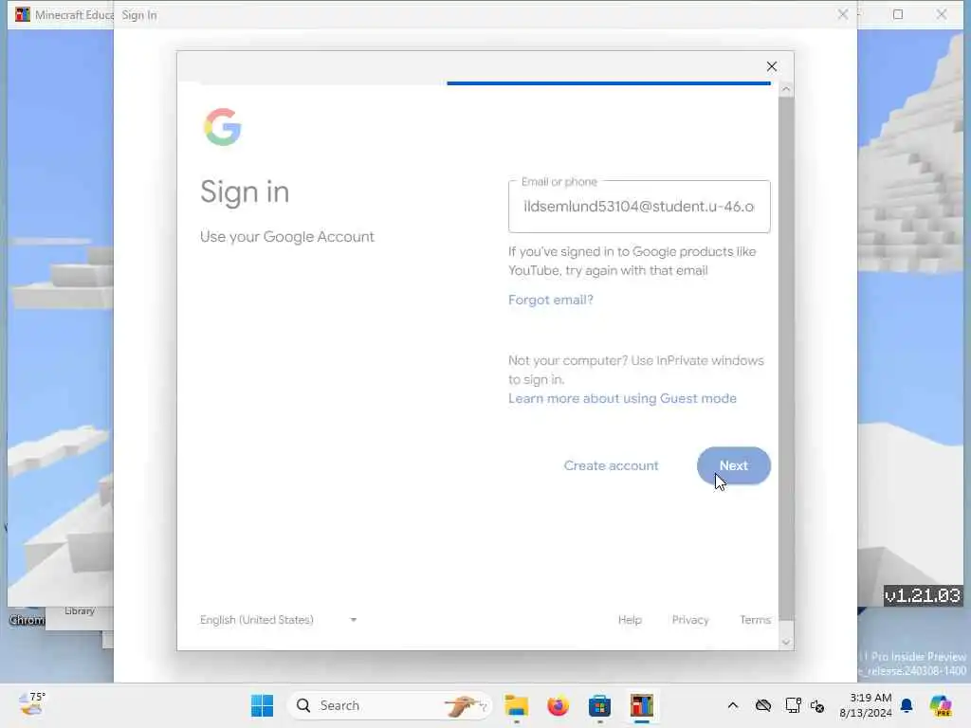
Task: Click the Use your Google Account text
Action: 286,236
